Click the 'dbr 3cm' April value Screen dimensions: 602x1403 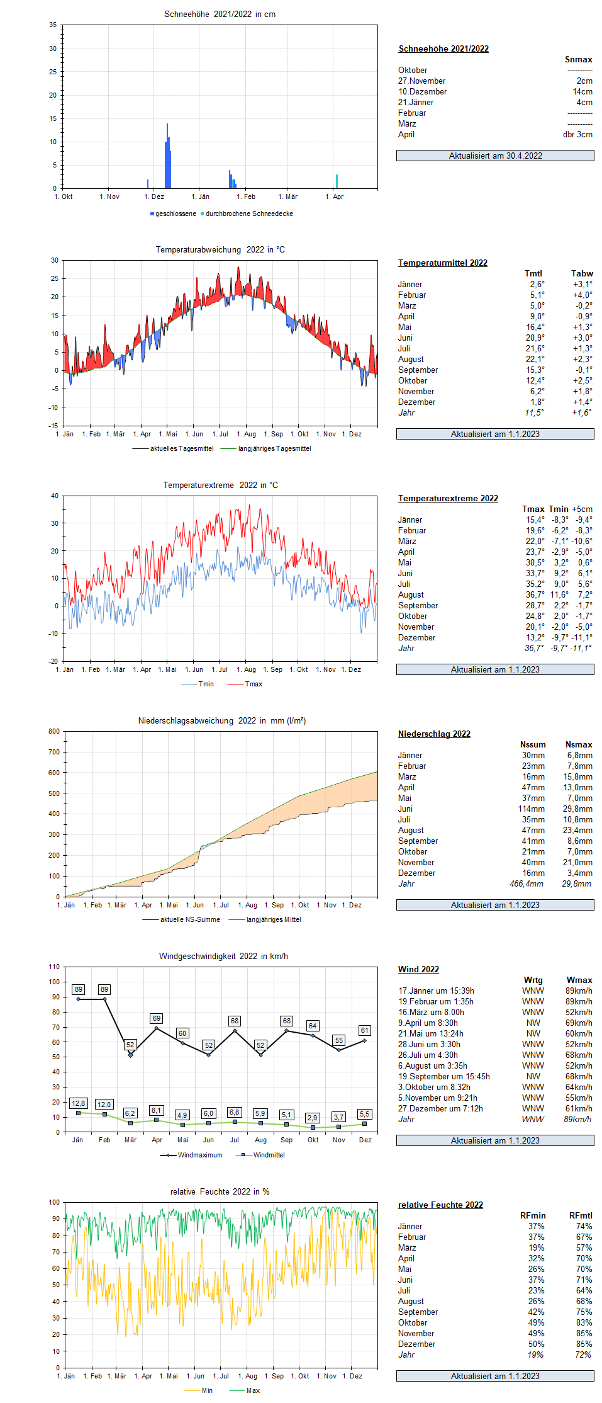(x=577, y=134)
